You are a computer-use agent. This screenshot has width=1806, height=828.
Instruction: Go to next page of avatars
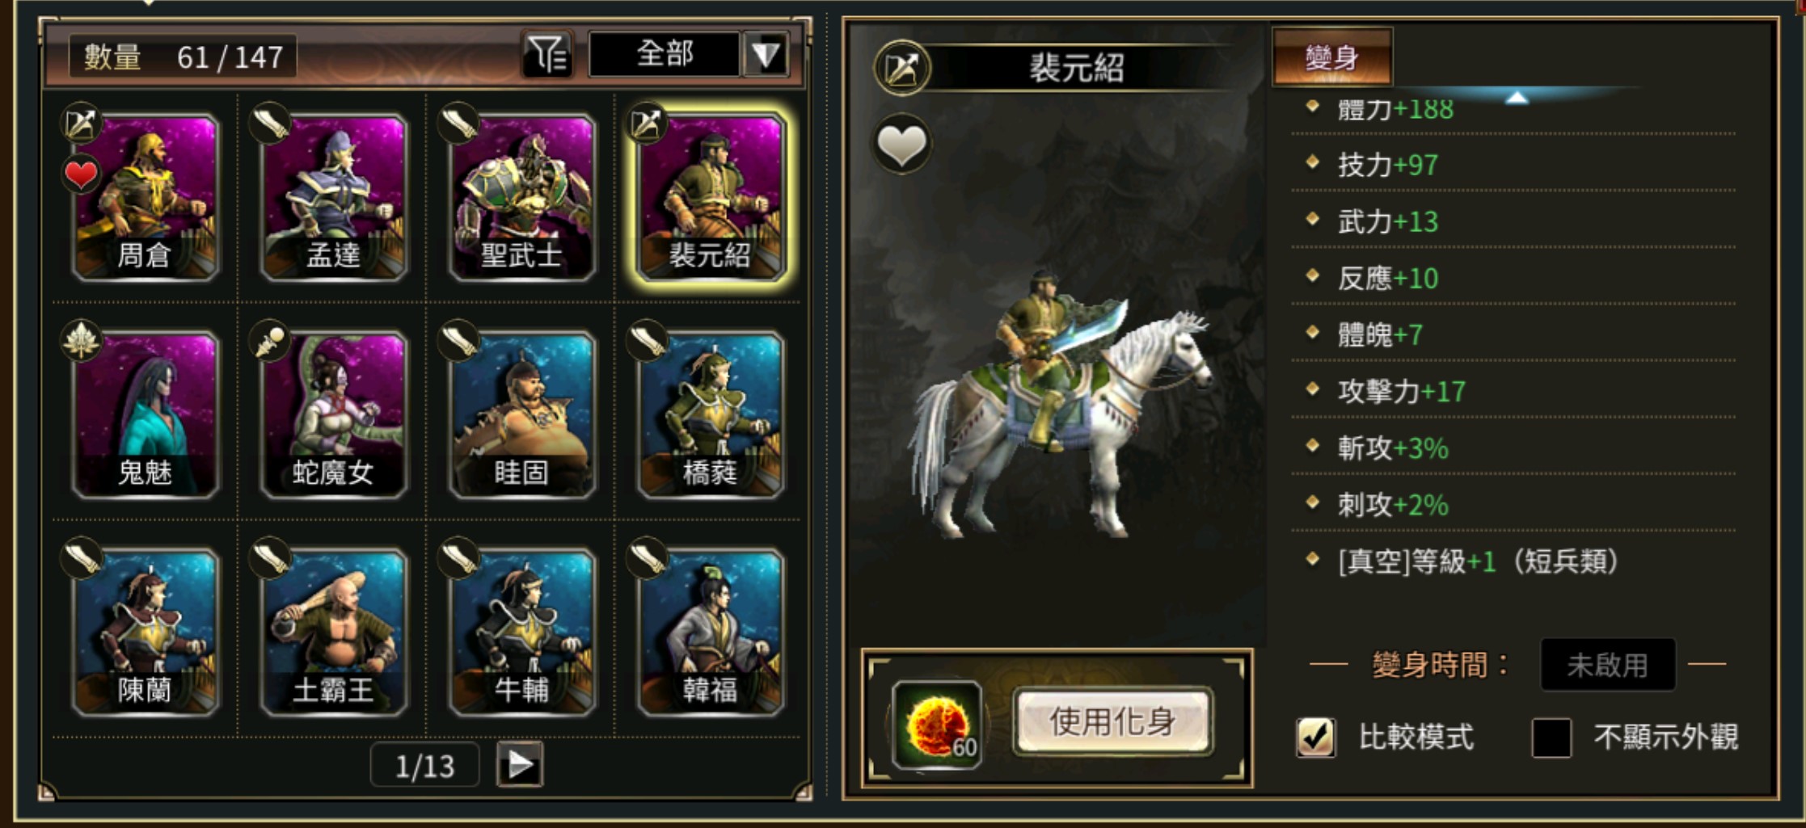tap(520, 765)
